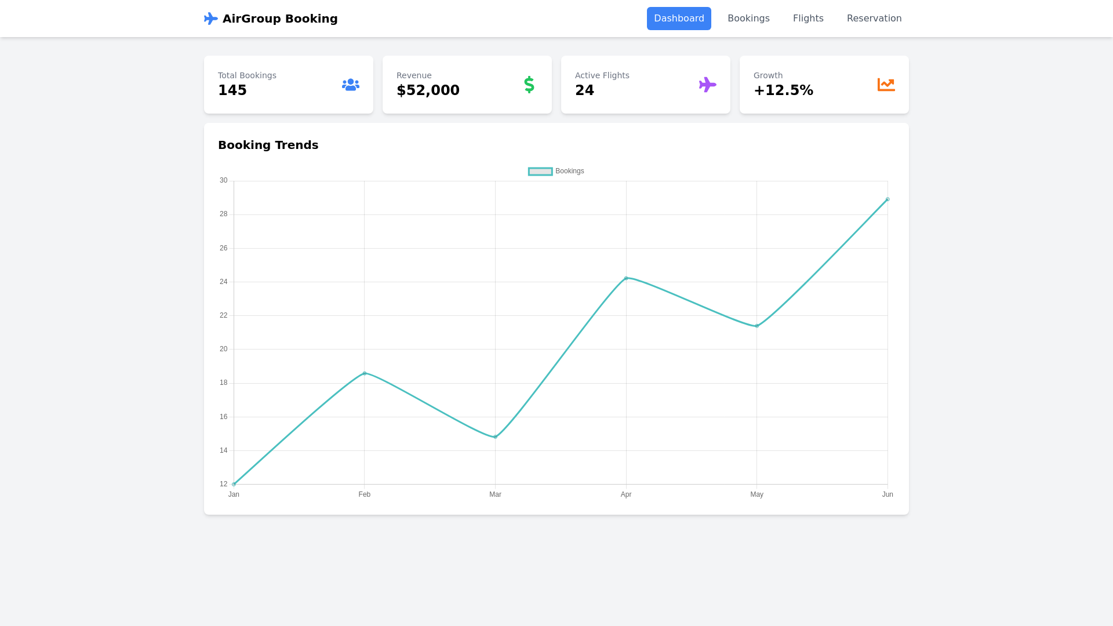This screenshot has width=1113, height=626.
Task: Open the Dashboard tab
Action: tap(679, 19)
